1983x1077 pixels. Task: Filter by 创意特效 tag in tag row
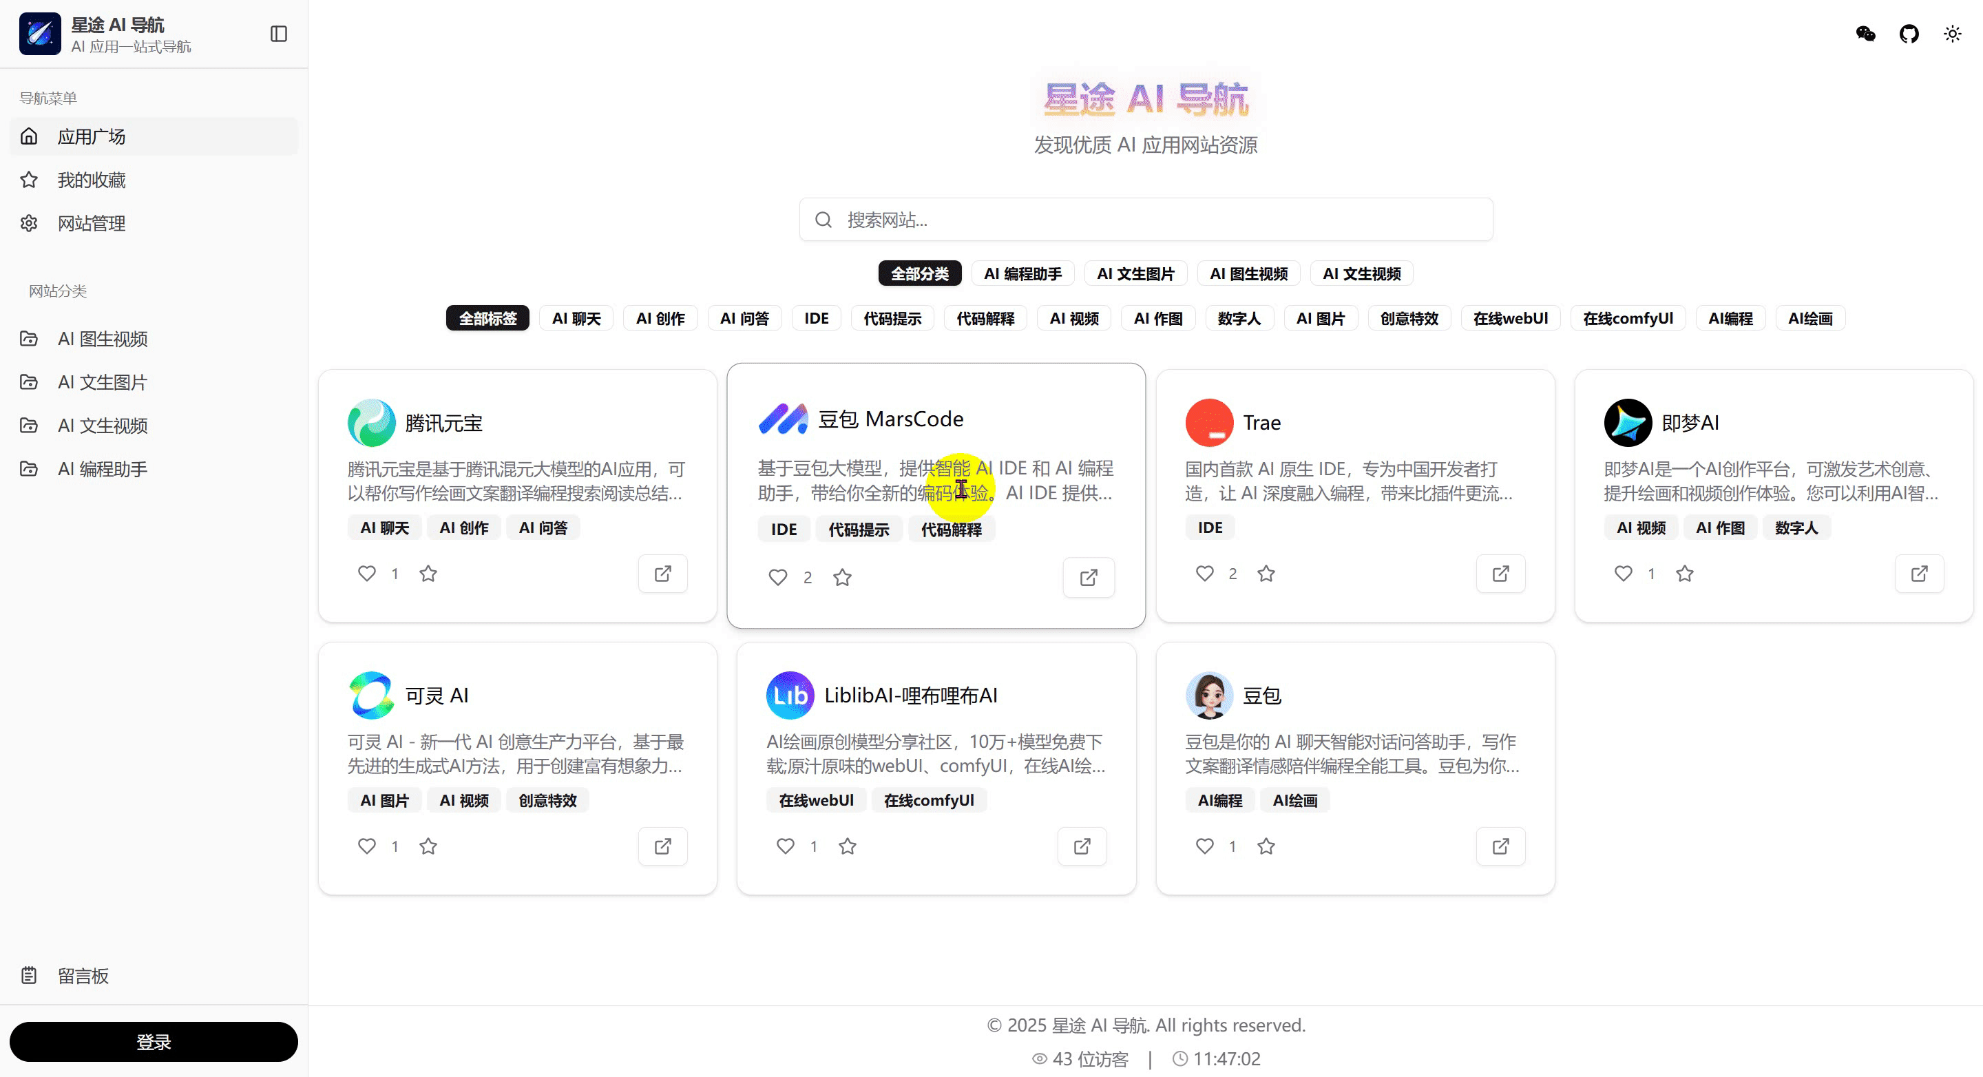tap(1409, 318)
